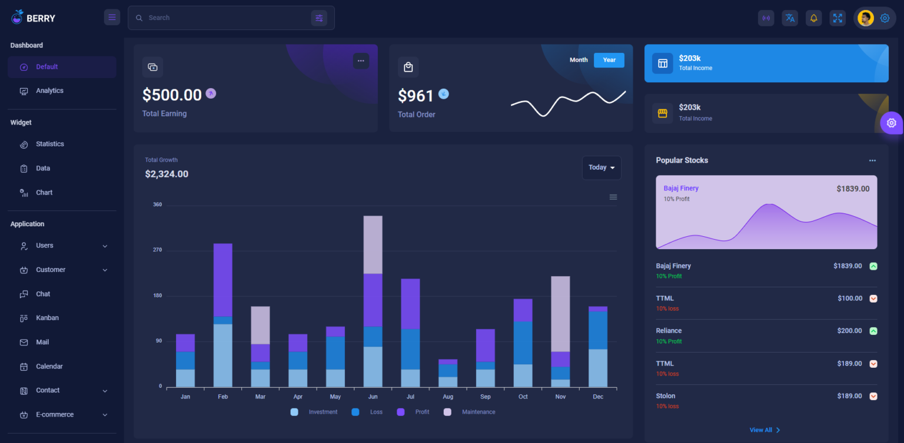This screenshot has width=904, height=443.
Task: Open the language translation icon
Action: [x=790, y=18]
